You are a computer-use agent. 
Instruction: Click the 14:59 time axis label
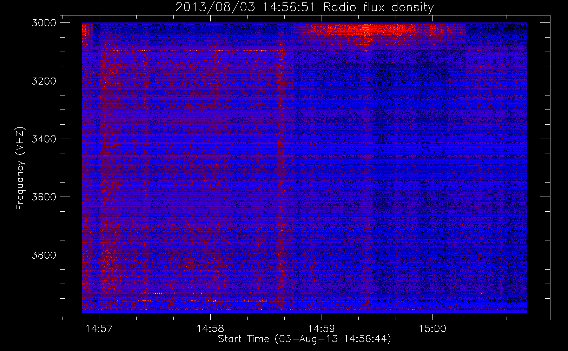point(321,329)
